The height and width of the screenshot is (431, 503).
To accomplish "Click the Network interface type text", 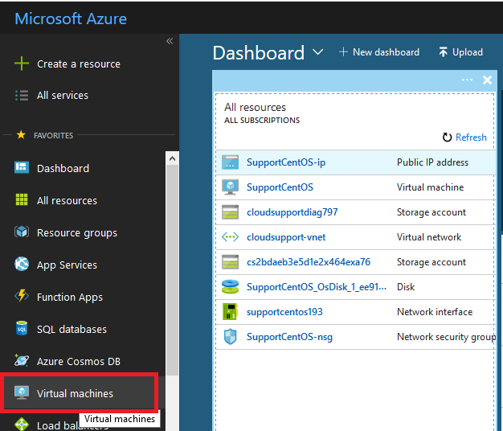I will coord(435,312).
